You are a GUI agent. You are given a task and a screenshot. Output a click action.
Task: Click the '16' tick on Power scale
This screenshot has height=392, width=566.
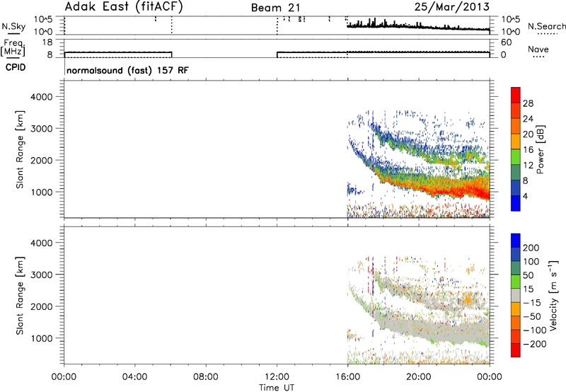528,150
